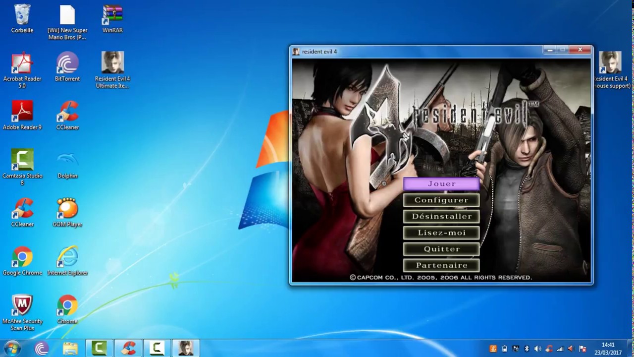The image size is (634, 357).
Task: Click the resident evil 4 title bar icon
Action: click(x=296, y=52)
